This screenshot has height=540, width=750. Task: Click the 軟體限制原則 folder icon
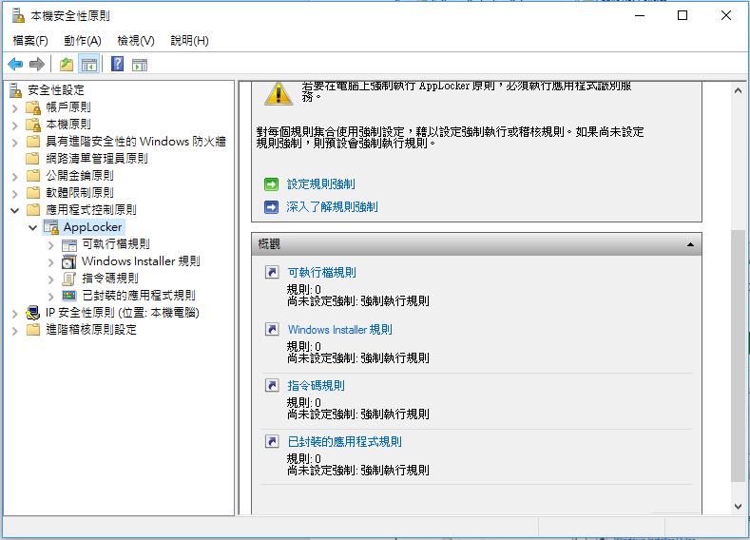point(33,193)
